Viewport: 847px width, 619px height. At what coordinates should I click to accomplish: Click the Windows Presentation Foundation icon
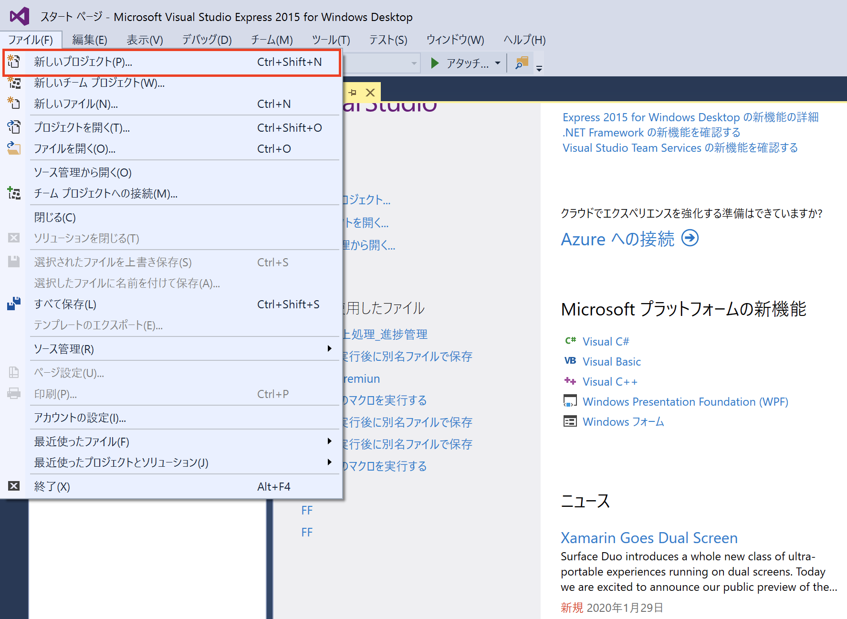[x=570, y=401]
